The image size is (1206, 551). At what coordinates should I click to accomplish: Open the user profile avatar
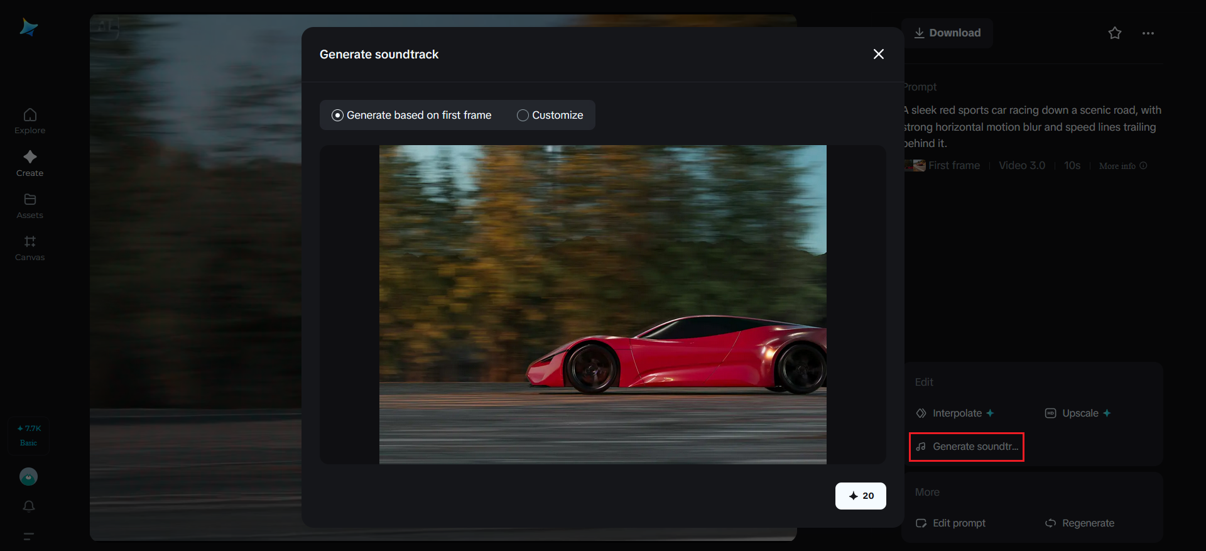coord(28,477)
